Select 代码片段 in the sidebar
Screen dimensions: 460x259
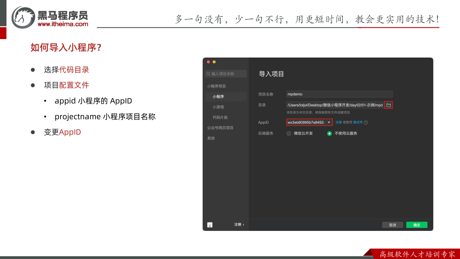[x=220, y=117]
